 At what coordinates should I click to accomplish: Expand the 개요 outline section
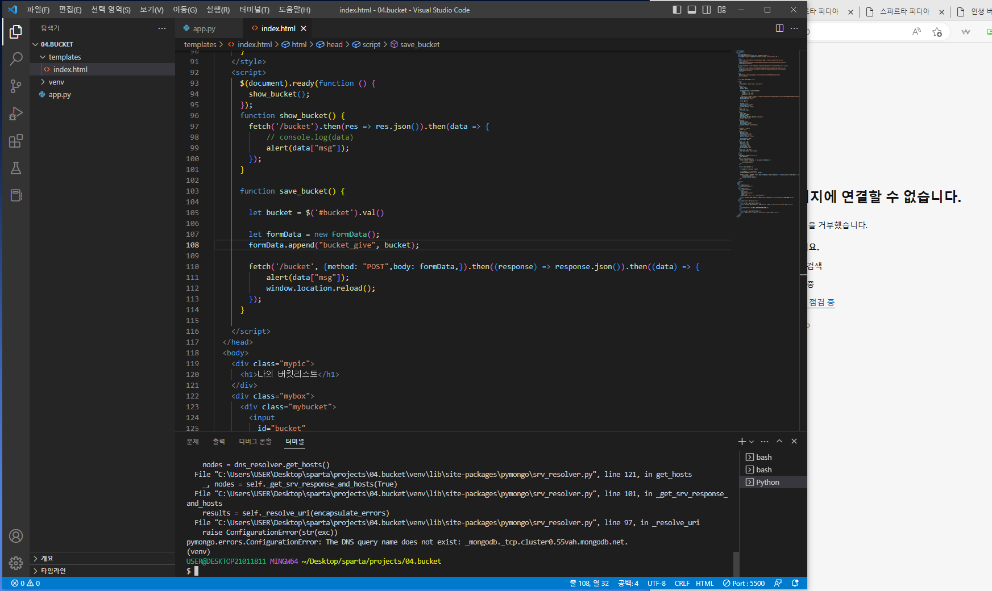point(102,558)
